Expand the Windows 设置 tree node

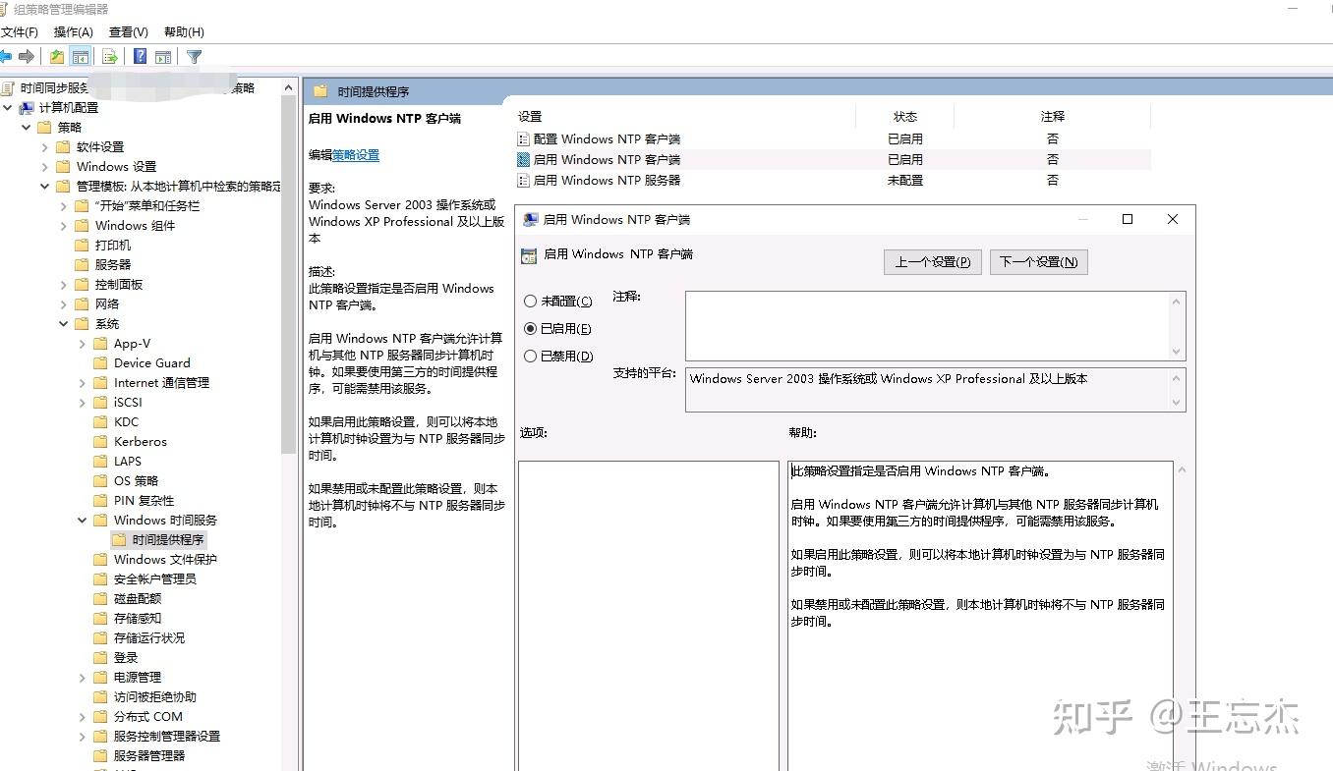tap(45, 167)
